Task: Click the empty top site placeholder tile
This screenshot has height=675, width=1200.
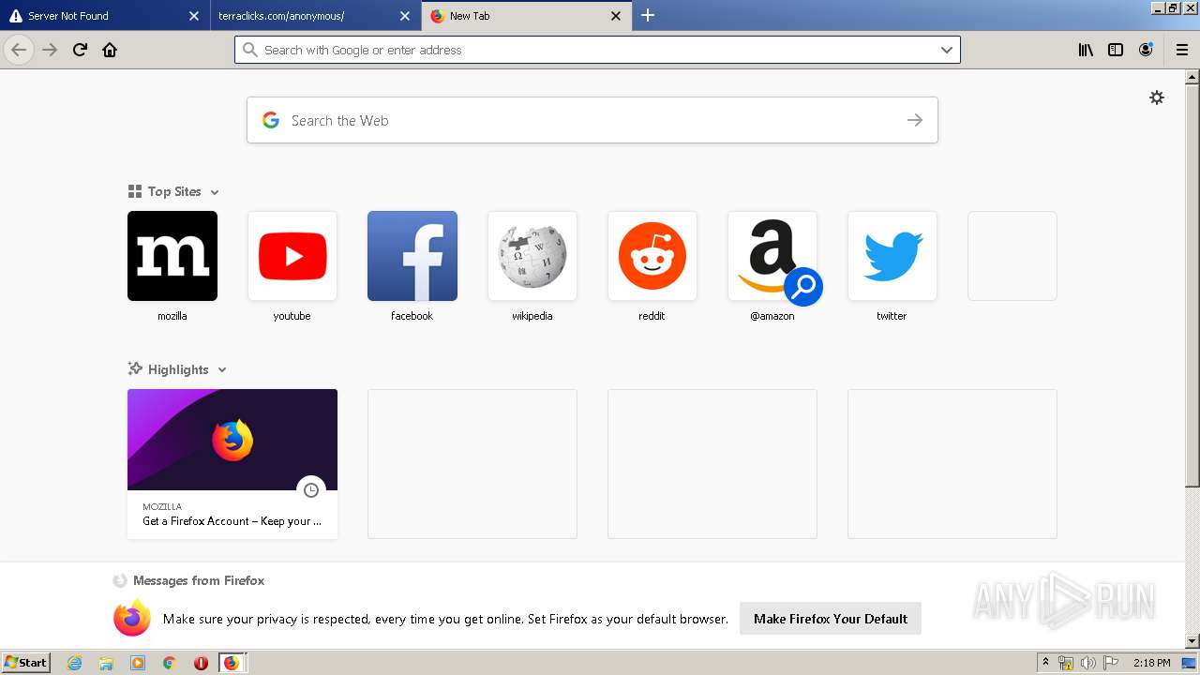Action: tap(1012, 256)
